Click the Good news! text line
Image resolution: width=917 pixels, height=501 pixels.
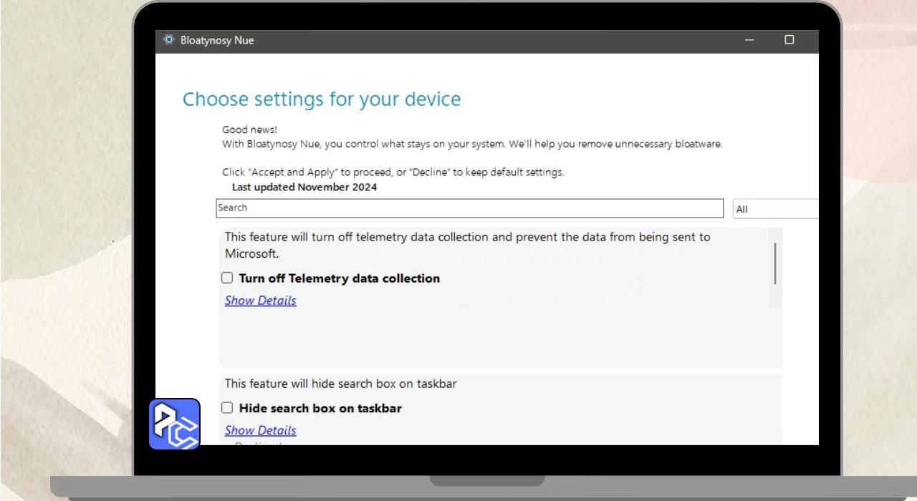pyautogui.click(x=249, y=130)
